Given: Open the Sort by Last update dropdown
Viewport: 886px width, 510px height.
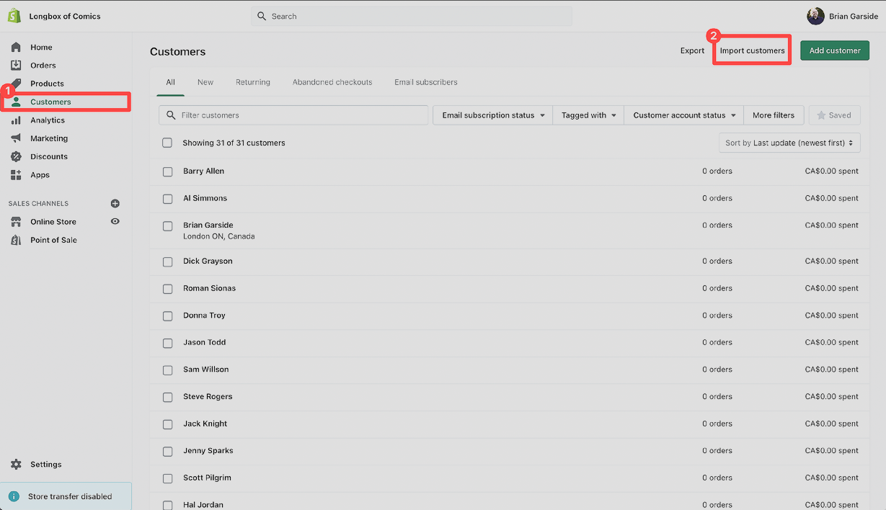Looking at the screenshot, I should tap(789, 143).
